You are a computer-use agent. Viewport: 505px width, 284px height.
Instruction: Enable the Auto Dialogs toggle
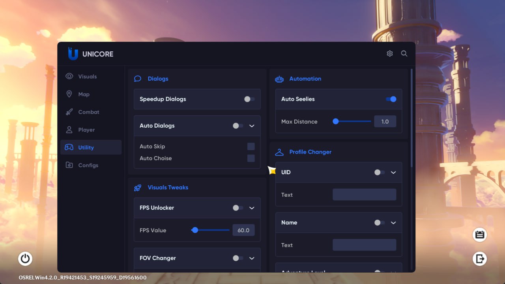click(238, 126)
